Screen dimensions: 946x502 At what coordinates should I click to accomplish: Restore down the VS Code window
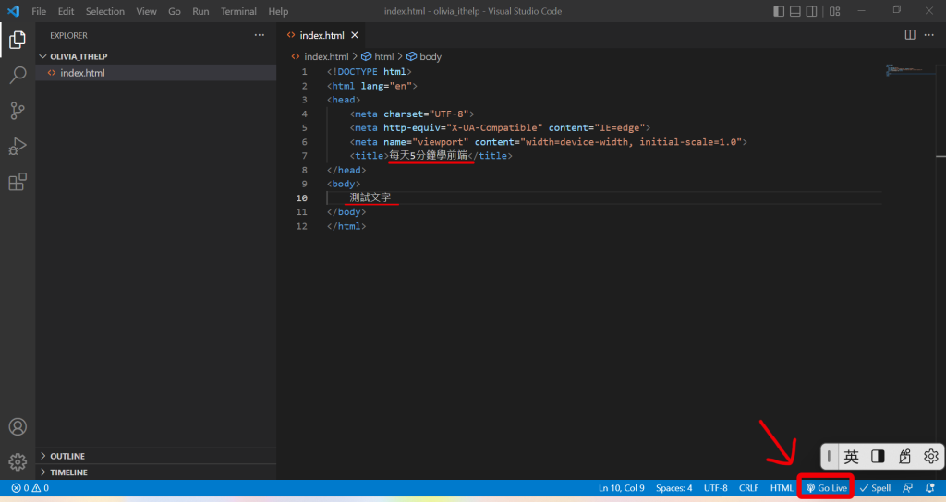(896, 11)
